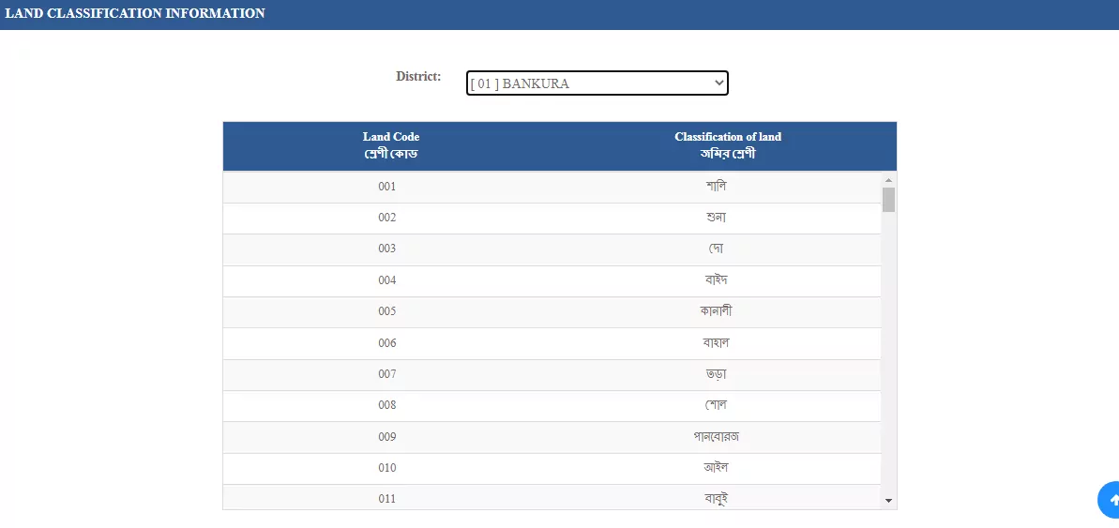1119x528 pixels.
Task: Select the land code 001 cell
Action: [387, 187]
